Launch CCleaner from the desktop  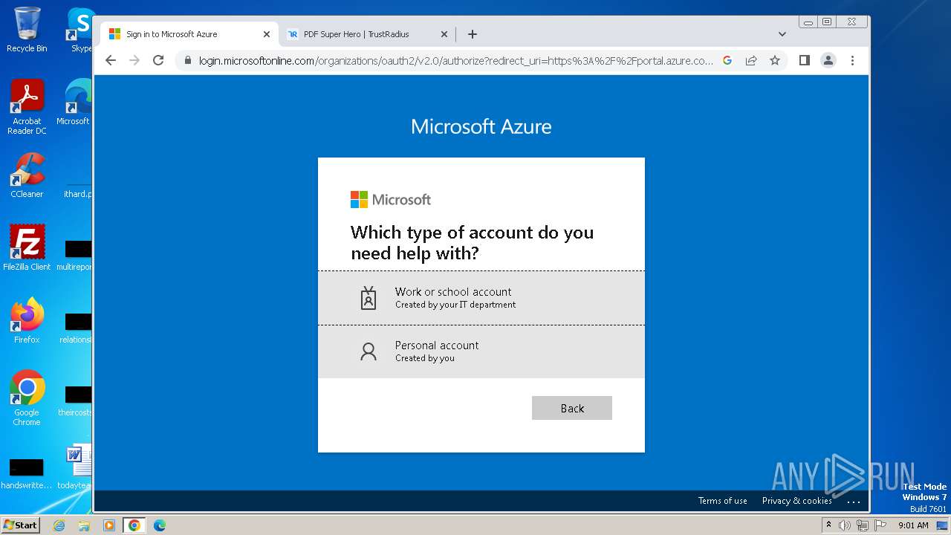pos(27,175)
